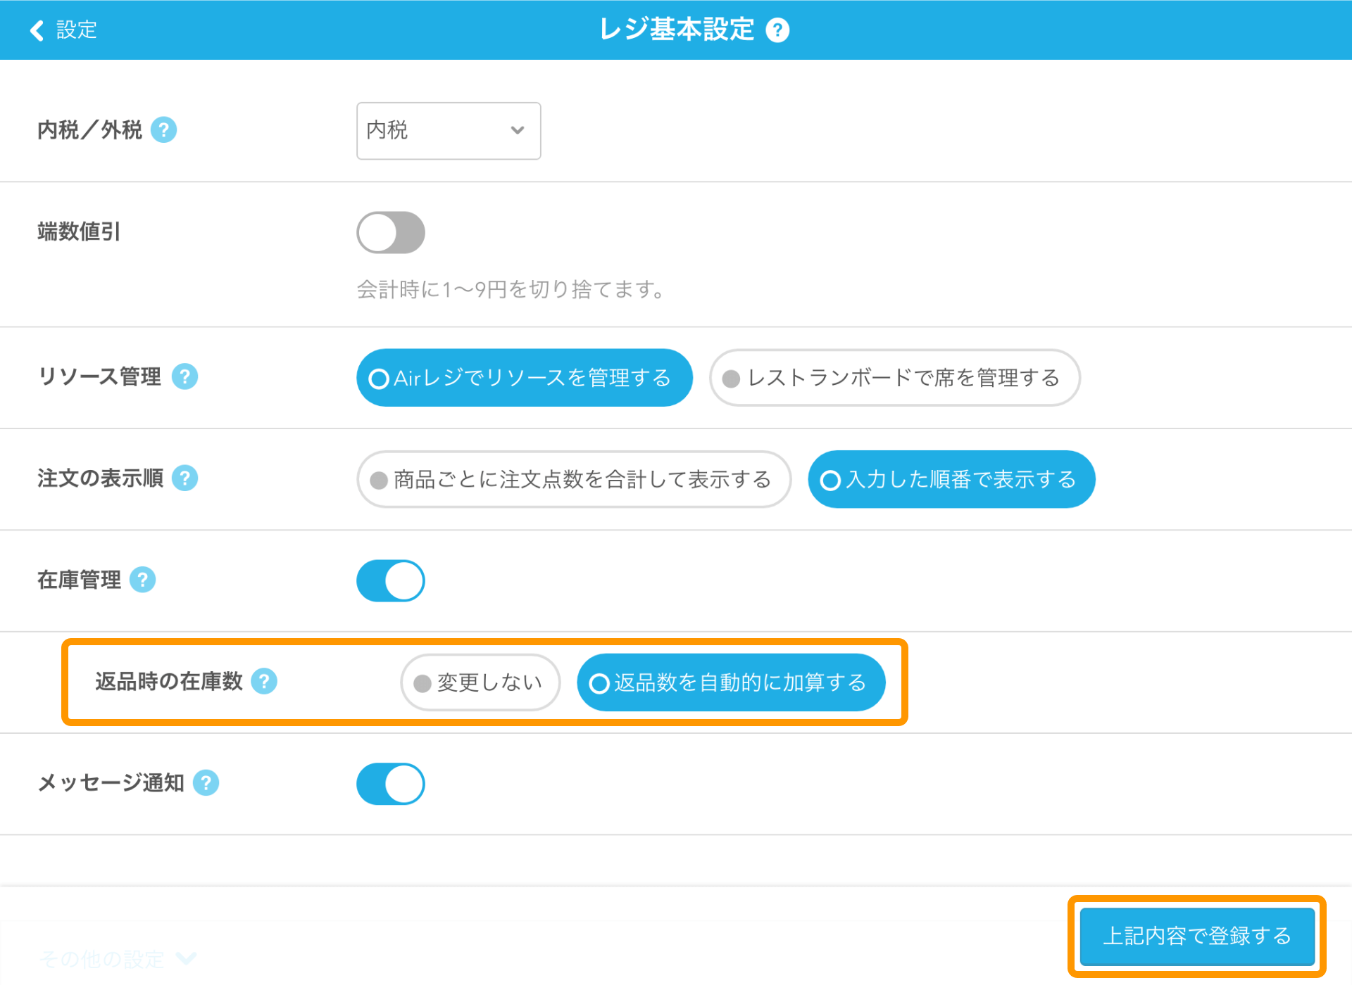Screen dimensions: 1352x985
Task: Select 返品数を自動的に加算する option
Action: (731, 682)
